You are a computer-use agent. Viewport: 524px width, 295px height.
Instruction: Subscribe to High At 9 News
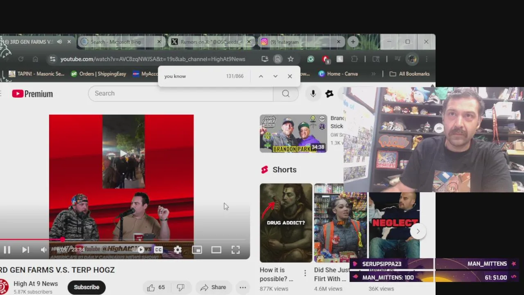point(86,287)
